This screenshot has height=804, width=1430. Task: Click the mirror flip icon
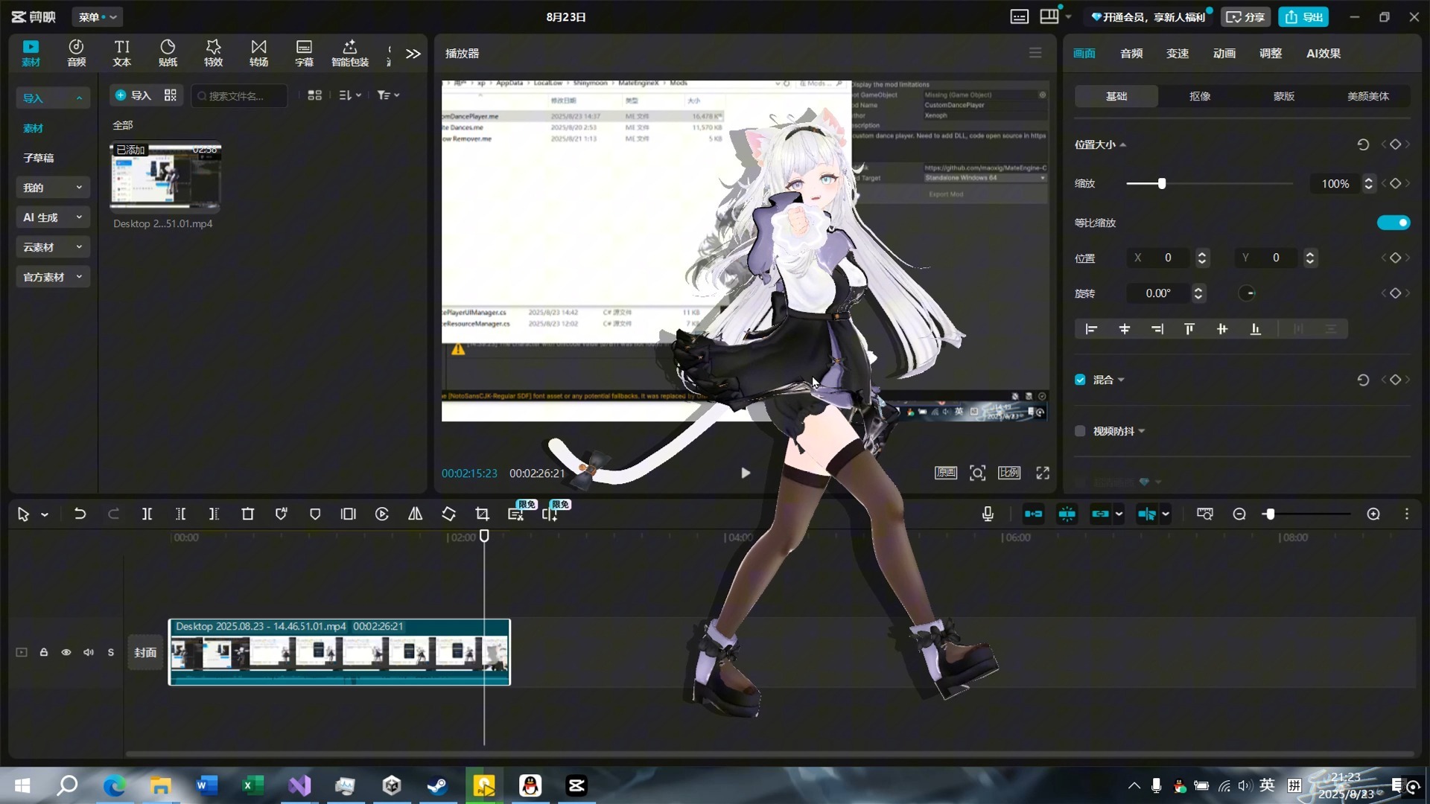(x=416, y=514)
